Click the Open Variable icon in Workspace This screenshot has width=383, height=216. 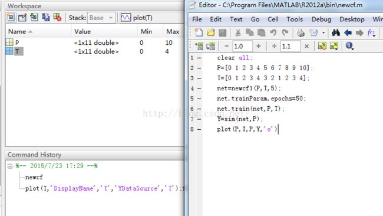pyautogui.click(x=22, y=18)
